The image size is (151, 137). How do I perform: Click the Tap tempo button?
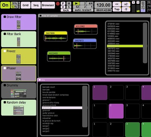tap(117, 9)
